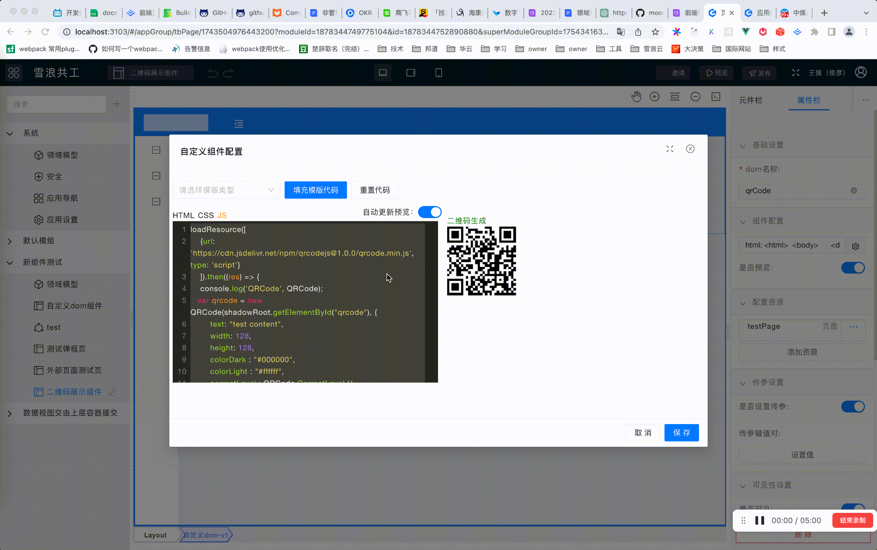Expand the 默认模组 tree group
The width and height of the screenshot is (877, 550).
[x=10, y=241]
